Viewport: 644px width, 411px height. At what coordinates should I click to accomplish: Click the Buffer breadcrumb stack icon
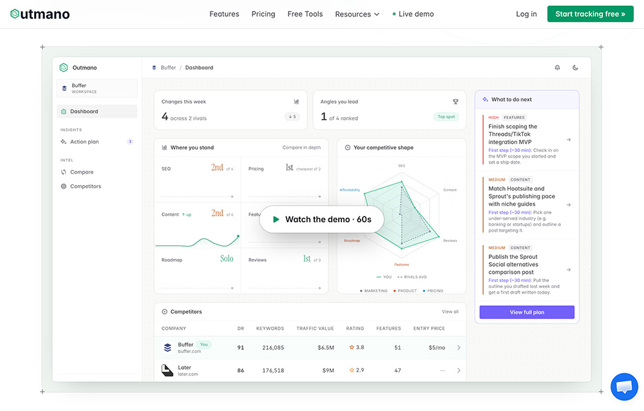154,68
